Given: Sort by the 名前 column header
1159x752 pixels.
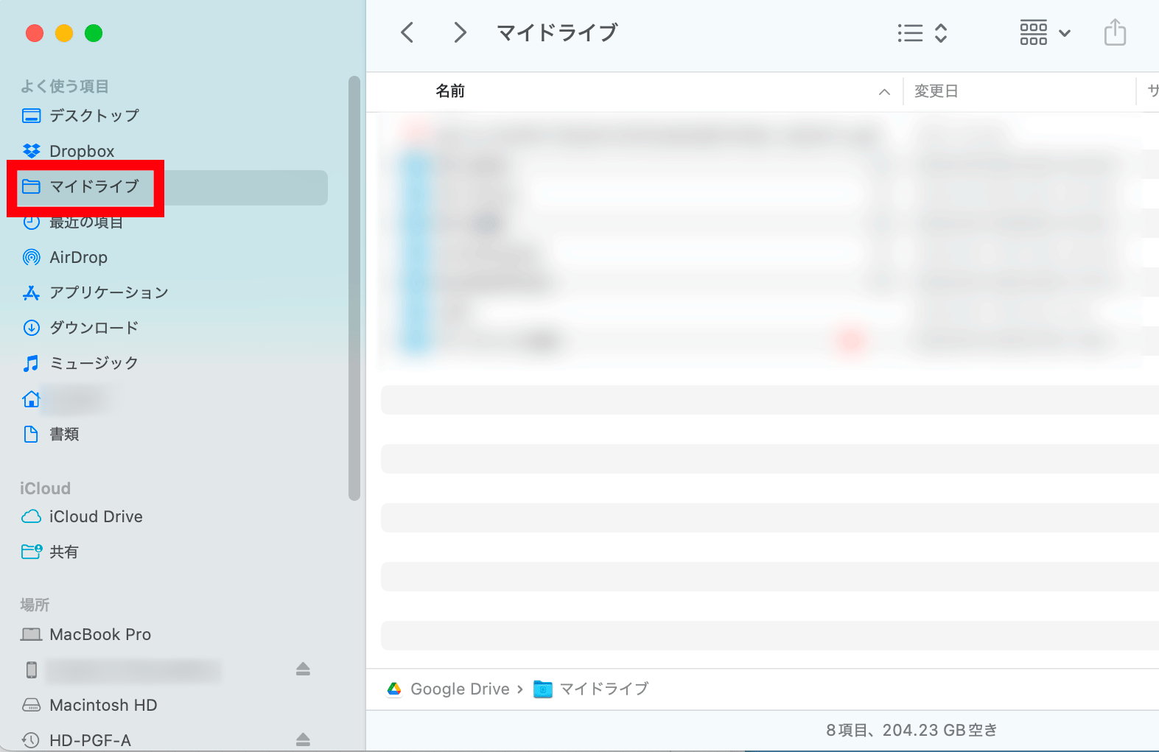Looking at the screenshot, I should (450, 91).
